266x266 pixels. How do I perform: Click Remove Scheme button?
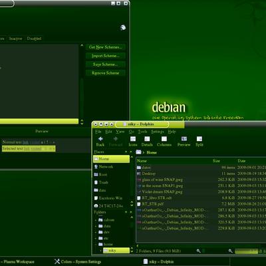point(106,73)
